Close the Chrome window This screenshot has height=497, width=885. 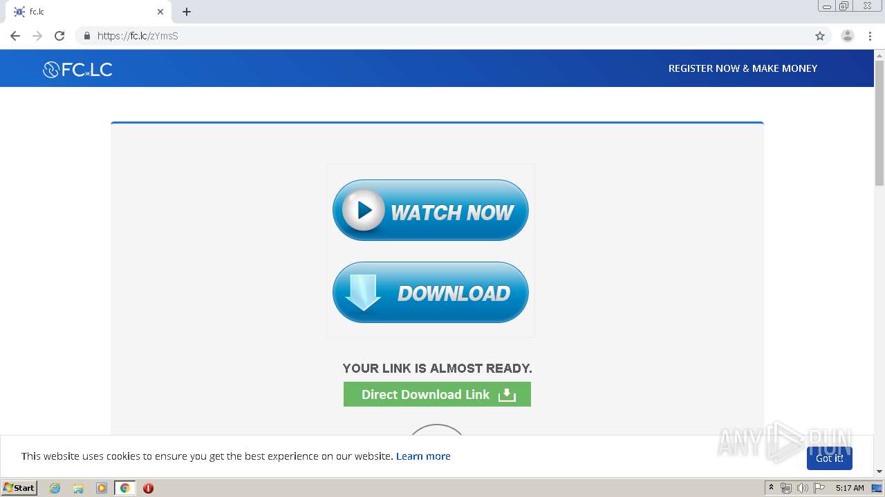point(867,6)
